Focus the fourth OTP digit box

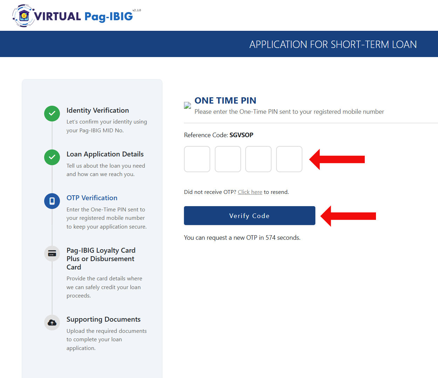[289, 159]
